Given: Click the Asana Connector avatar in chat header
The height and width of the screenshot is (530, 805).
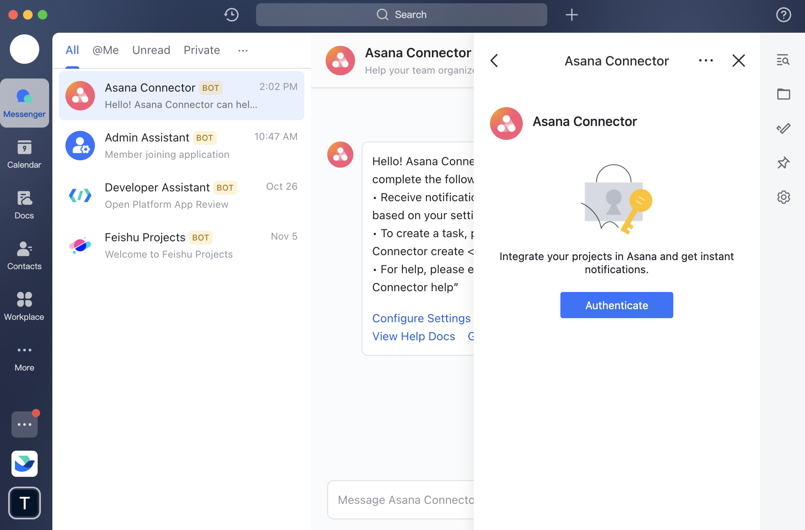Looking at the screenshot, I should coord(340,61).
